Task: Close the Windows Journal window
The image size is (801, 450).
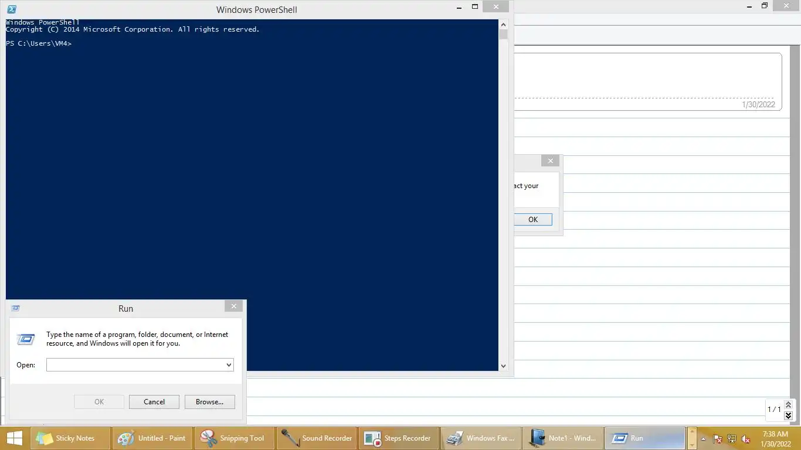Action: point(786,6)
